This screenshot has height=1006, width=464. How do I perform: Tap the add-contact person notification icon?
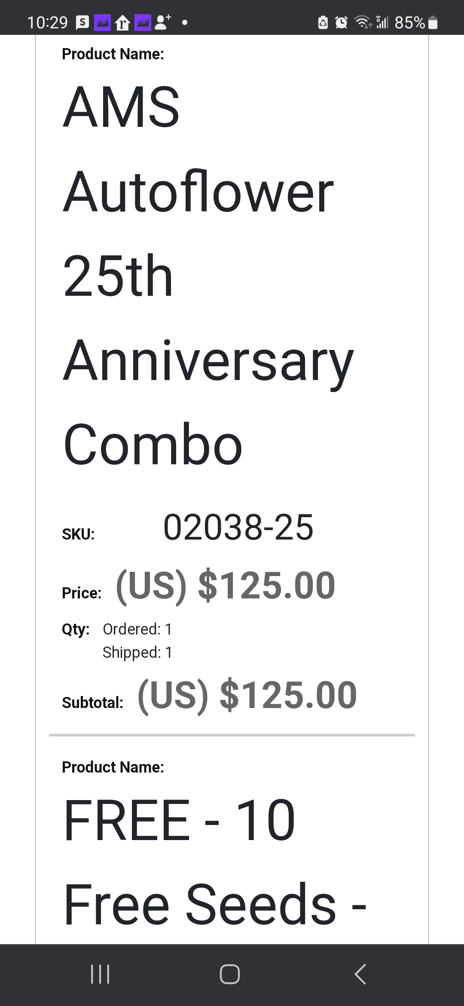(162, 22)
